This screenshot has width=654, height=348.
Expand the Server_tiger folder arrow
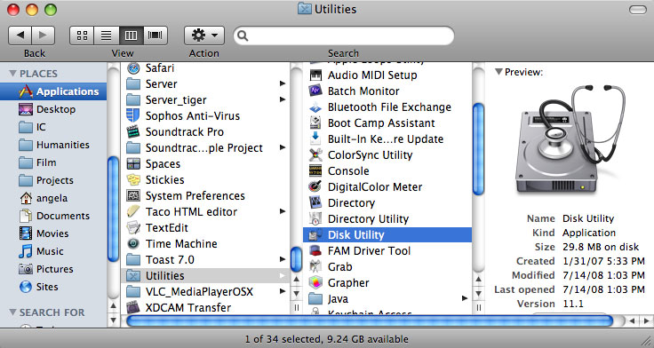(283, 99)
